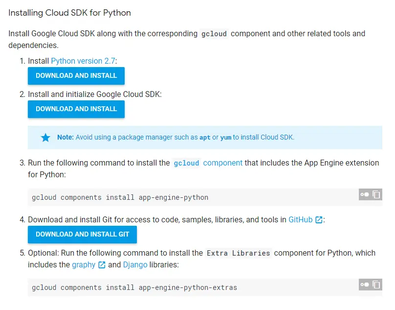
Task: Copy the app-engine-python install command
Action: (376, 194)
